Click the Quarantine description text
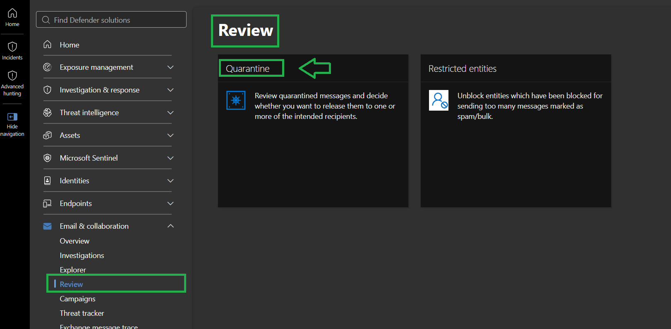Image resolution: width=671 pixels, height=329 pixels. pyautogui.click(x=325, y=106)
